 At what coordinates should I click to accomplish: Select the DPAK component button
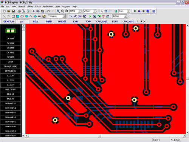[x=11, y=62]
